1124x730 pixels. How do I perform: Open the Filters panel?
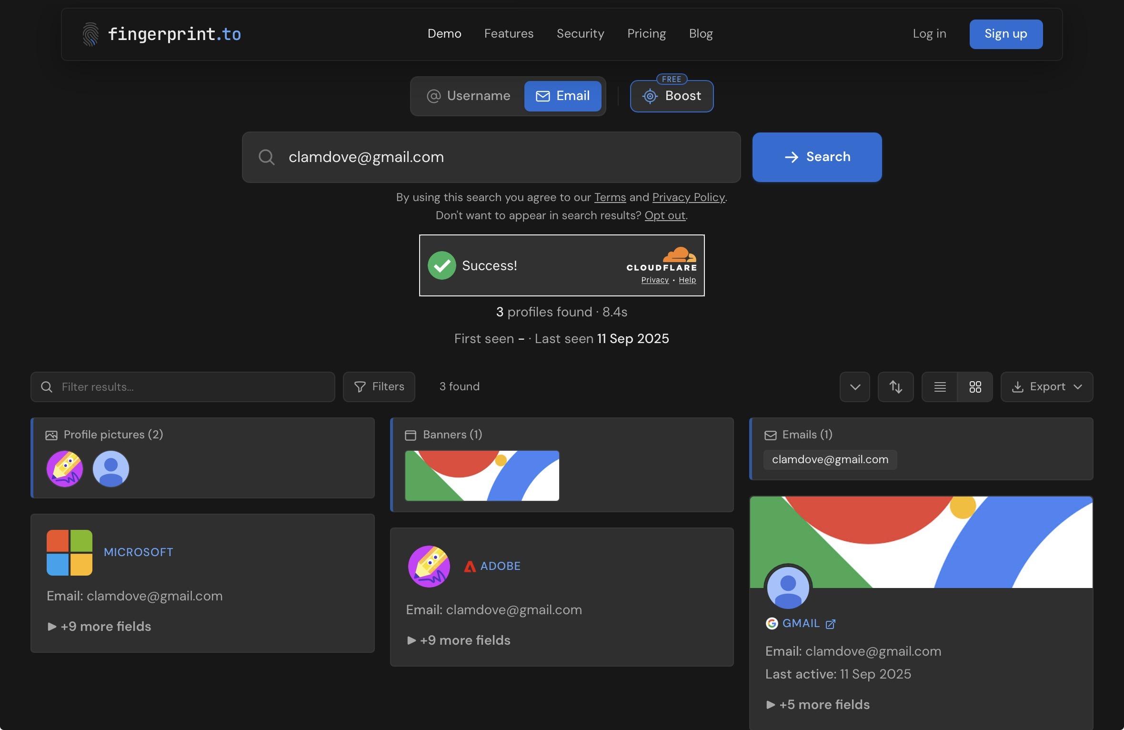pyautogui.click(x=379, y=386)
